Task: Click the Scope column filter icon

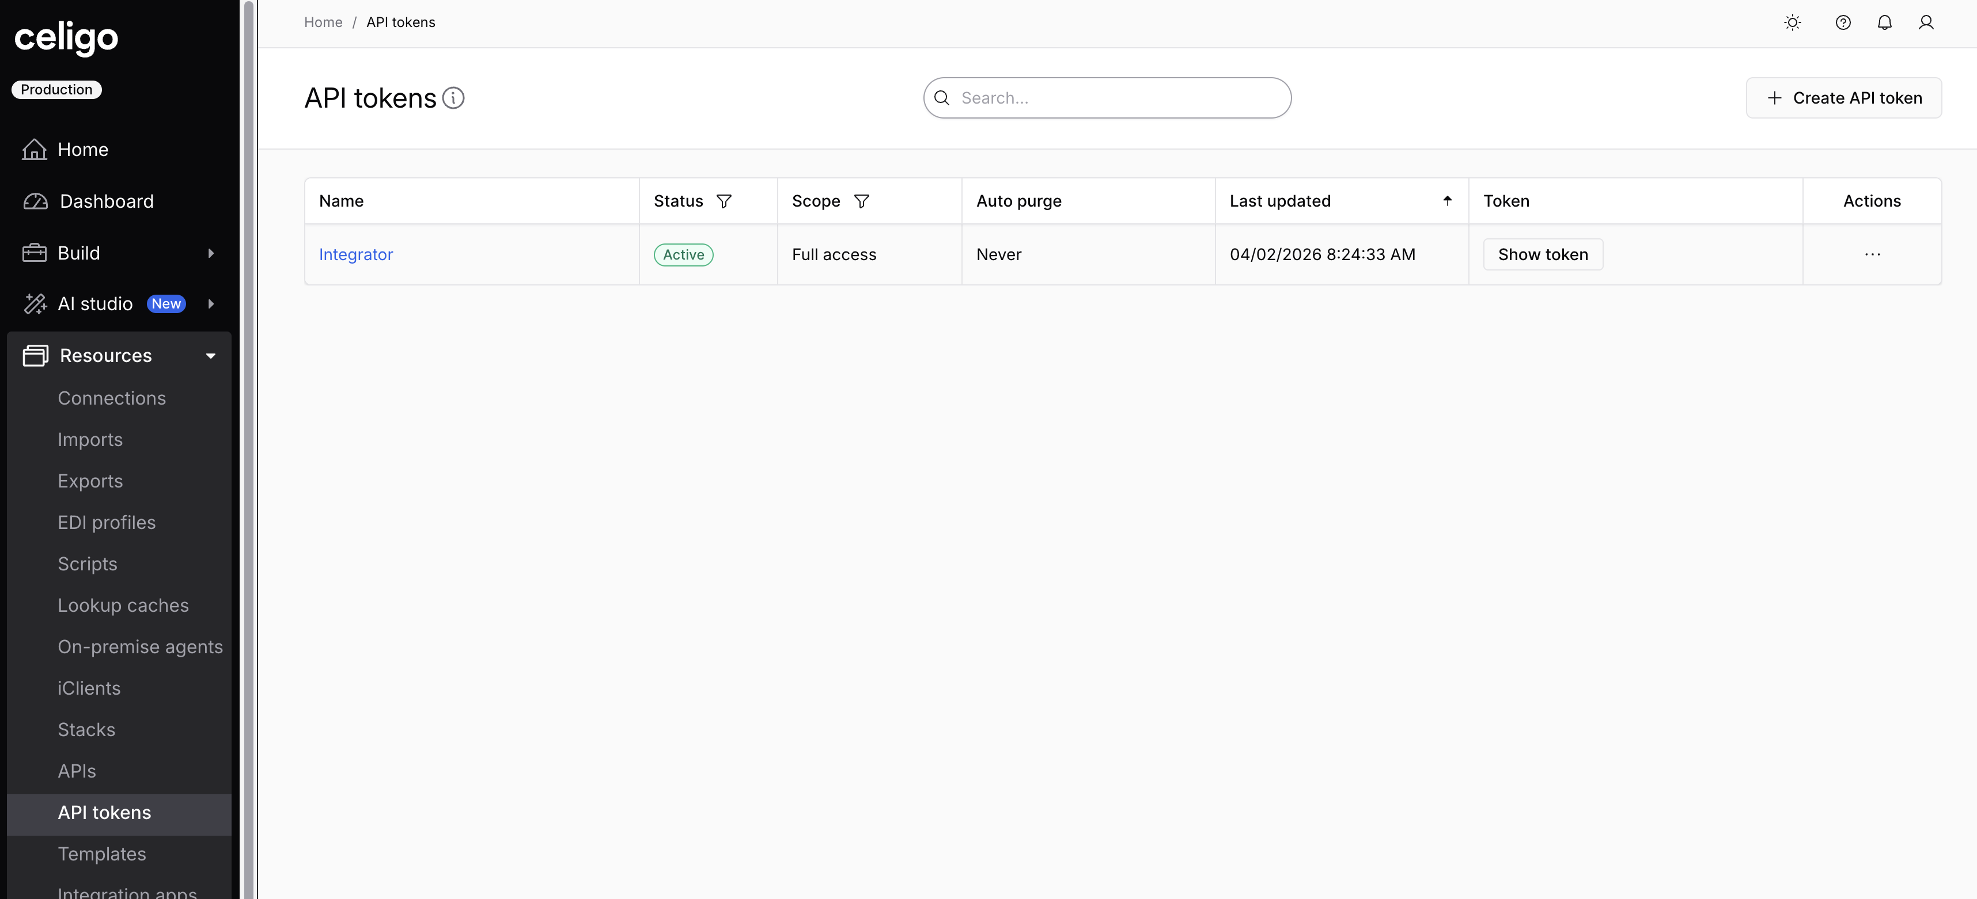Action: pos(861,201)
